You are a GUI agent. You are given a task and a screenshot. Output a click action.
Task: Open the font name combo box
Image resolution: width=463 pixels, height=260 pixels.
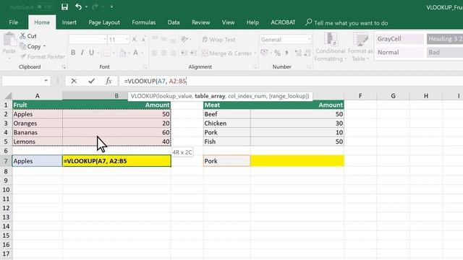pyautogui.click(x=88, y=39)
